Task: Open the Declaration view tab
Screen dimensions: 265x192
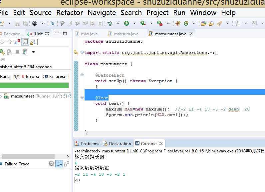Action: (x=117, y=143)
